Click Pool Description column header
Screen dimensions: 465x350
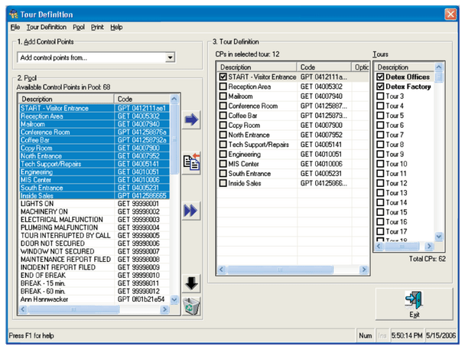(x=67, y=99)
